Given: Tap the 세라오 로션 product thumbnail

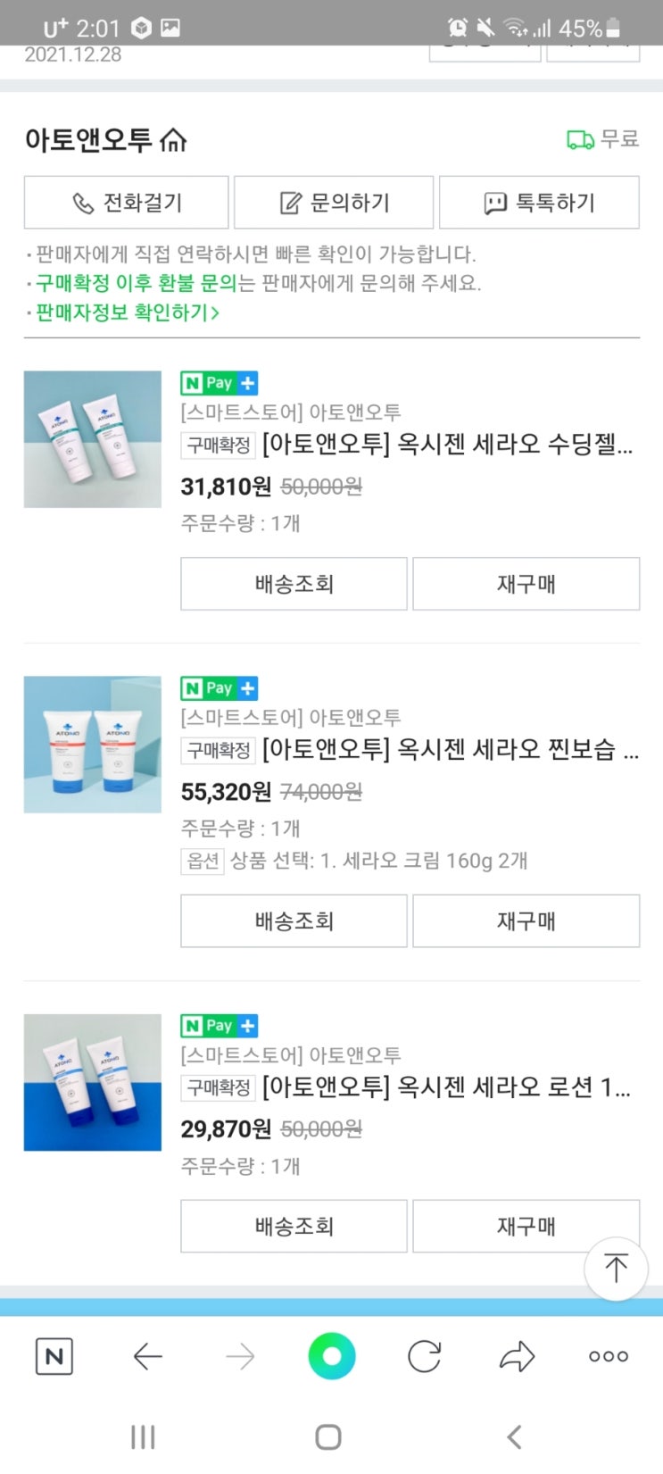Looking at the screenshot, I should pyautogui.click(x=93, y=1082).
